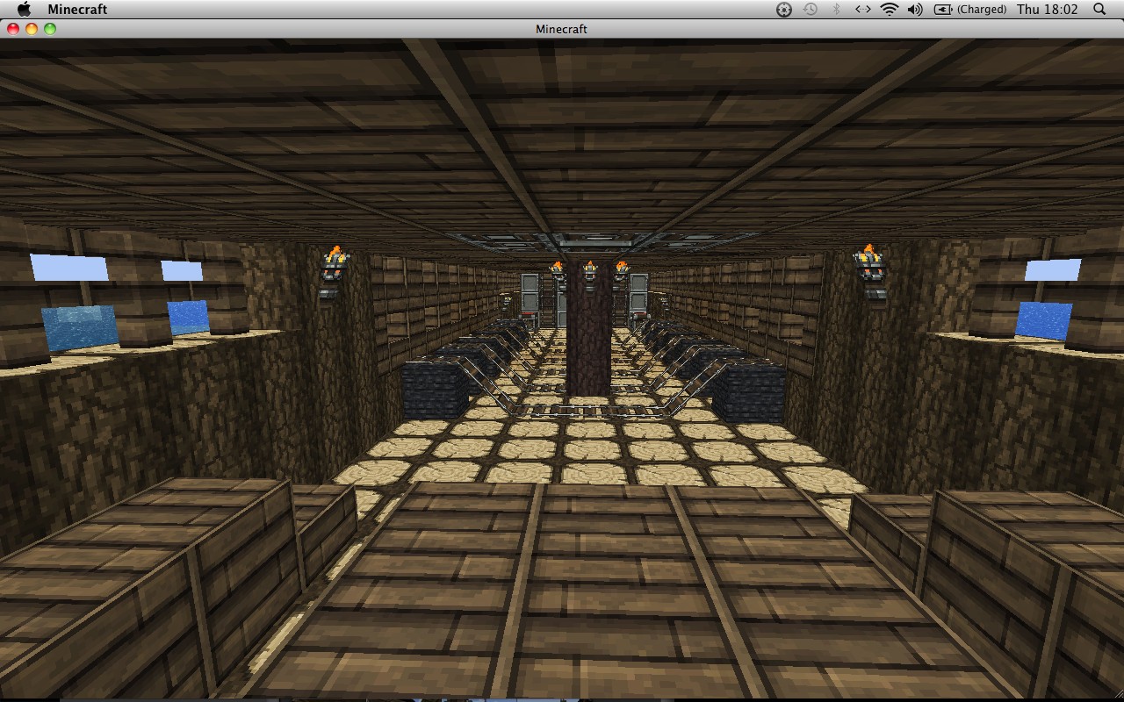This screenshot has height=702, width=1124.
Task: Open the Wi-Fi status menu
Action: tap(890, 9)
